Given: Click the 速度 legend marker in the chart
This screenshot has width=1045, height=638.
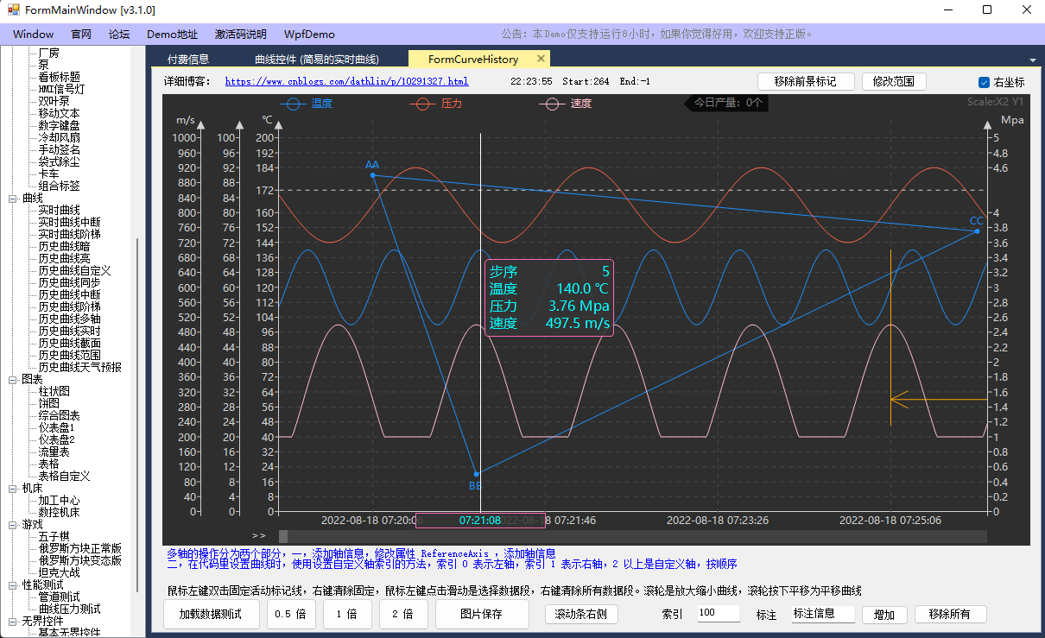Looking at the screenshot, I should pyautogui.click(x=553, y=104).
